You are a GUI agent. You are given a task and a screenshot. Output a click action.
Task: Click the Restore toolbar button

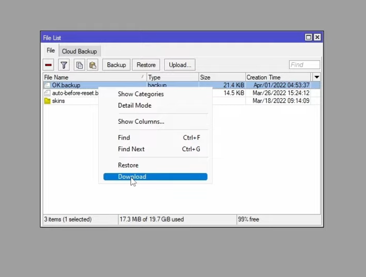point(146,65)
